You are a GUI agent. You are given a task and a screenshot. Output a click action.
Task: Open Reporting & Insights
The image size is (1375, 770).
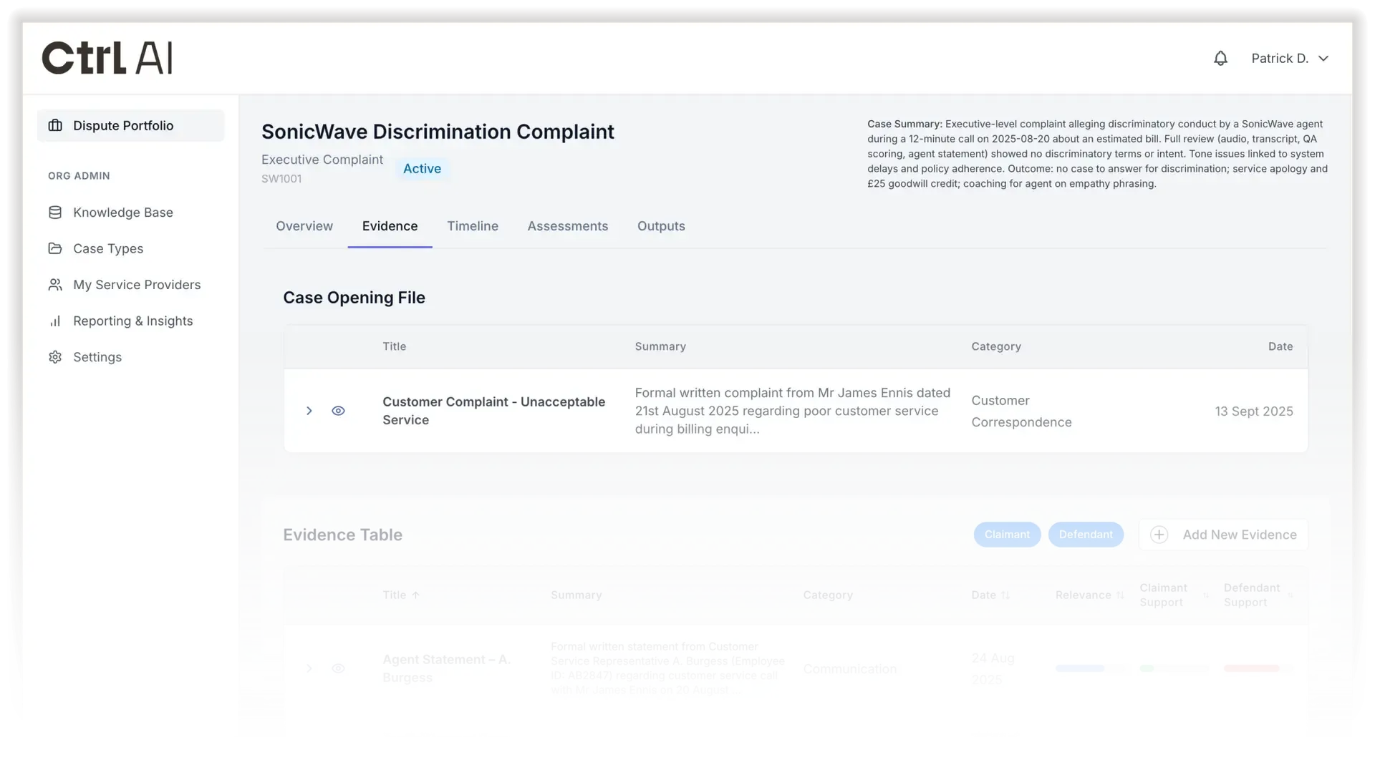point(133,321)
